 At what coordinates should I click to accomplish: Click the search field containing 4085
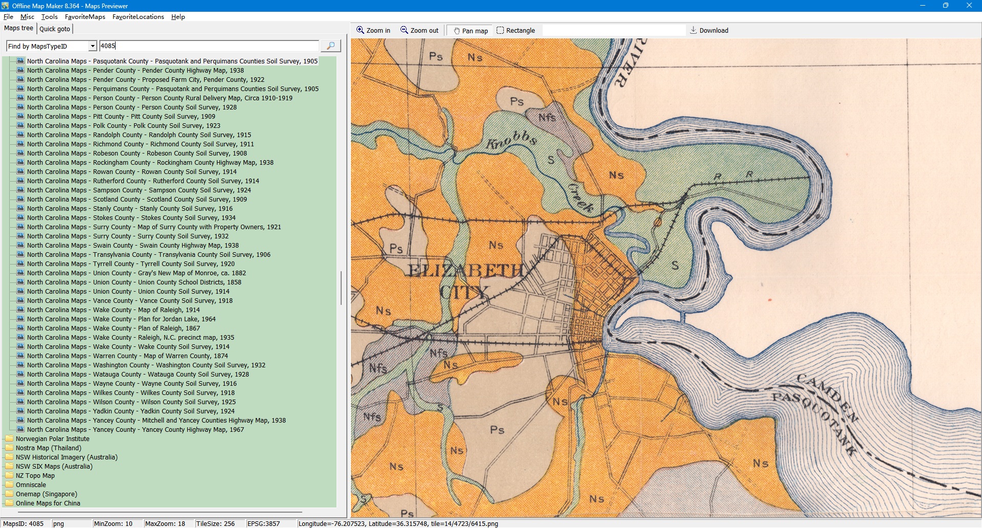pyautogui.click(x=209, y=46)
